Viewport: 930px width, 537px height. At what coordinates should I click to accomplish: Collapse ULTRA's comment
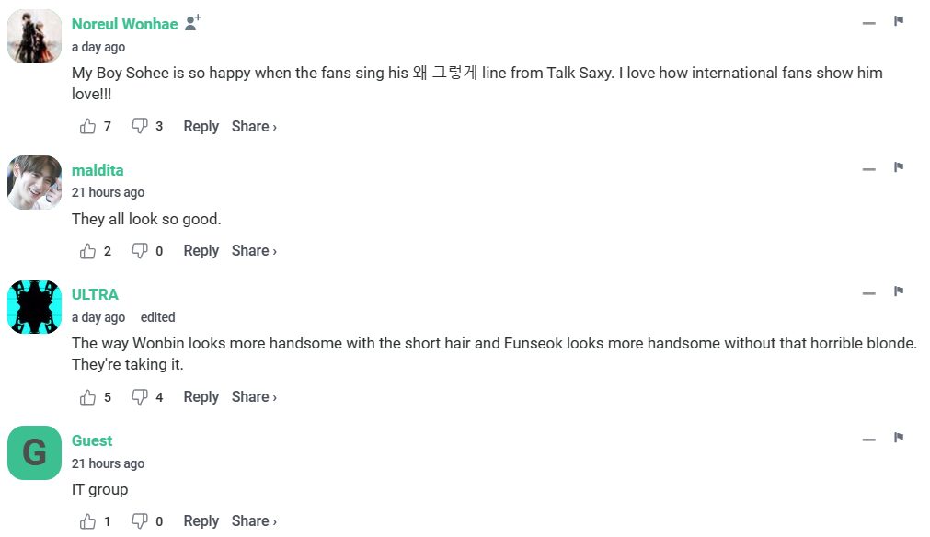(868, 293)
